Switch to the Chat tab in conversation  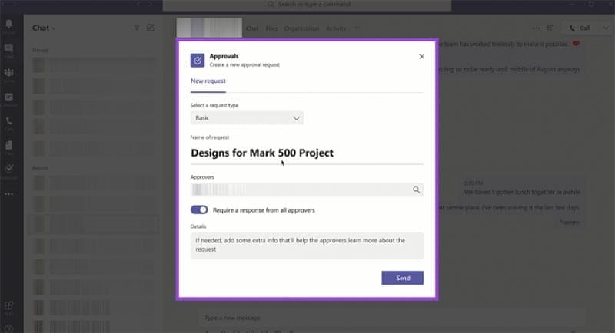252,28
